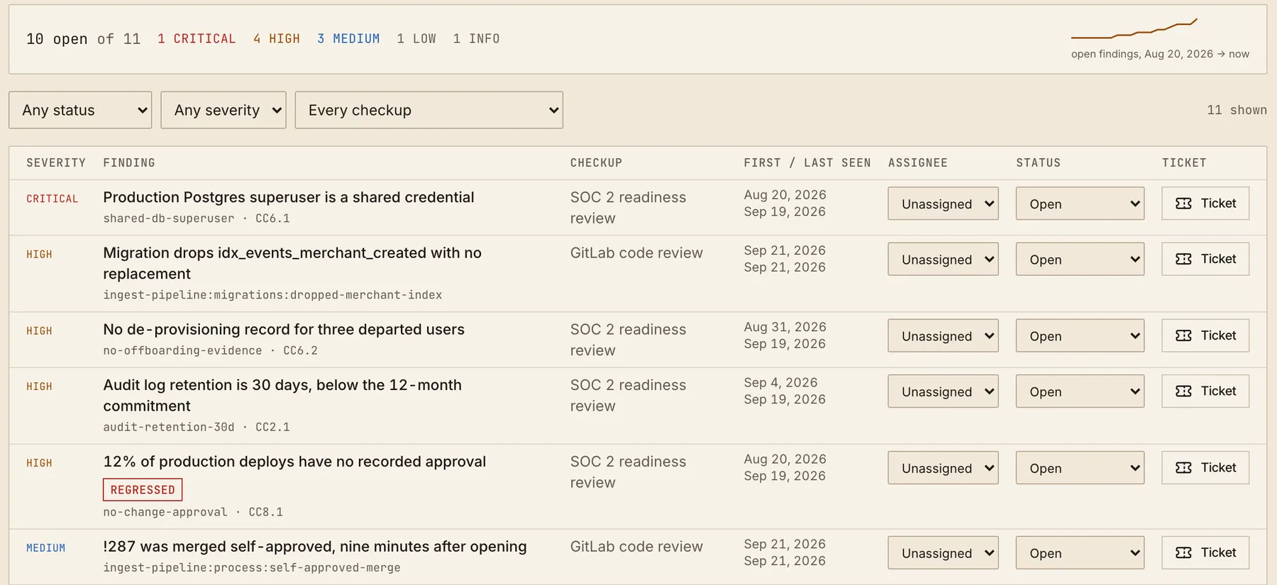Open 'No de-provisioning record for three departed users'
The image size is (1277, 585).
(284, 329)
